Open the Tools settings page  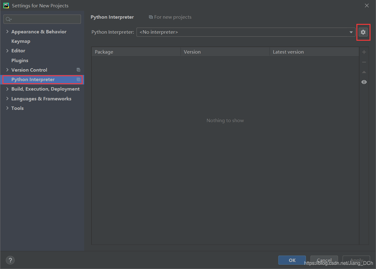(x=17, y=108)
